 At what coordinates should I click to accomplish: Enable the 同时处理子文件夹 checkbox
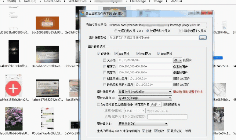pos(181,31)
